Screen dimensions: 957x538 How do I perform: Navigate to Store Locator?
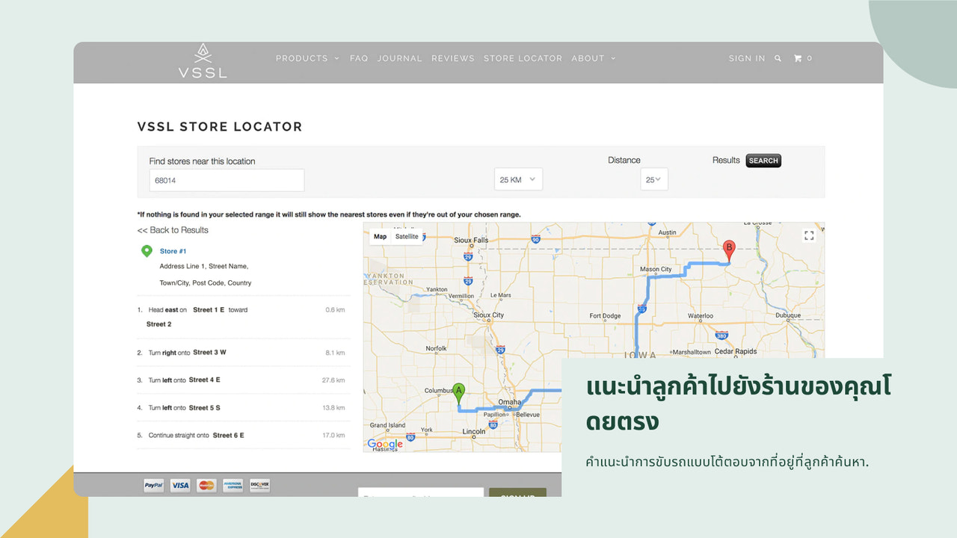(x=523, y=58)
